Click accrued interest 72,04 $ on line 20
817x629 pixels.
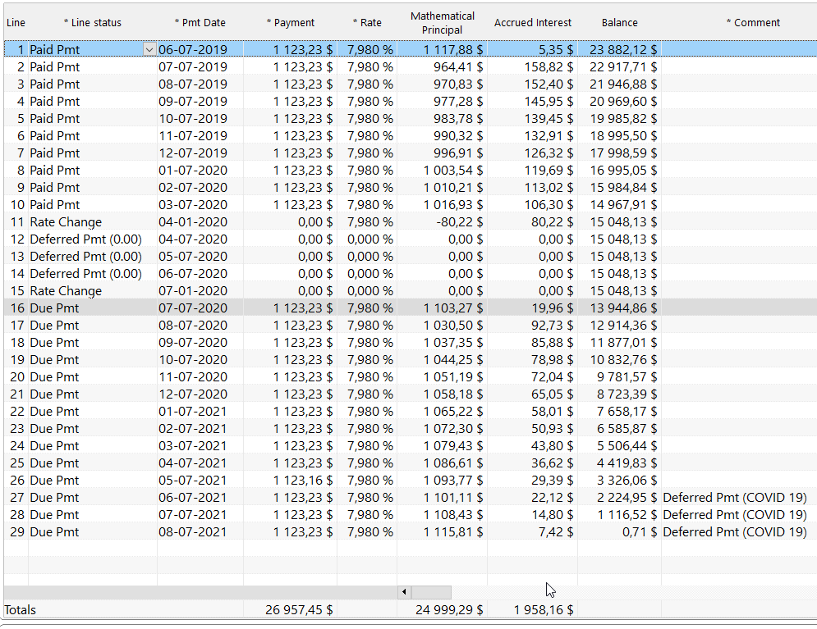tap(553, 376)
